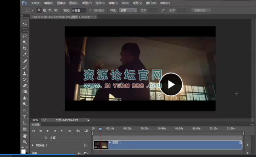Open the 样式 style dropdown

tap(128, 11)
